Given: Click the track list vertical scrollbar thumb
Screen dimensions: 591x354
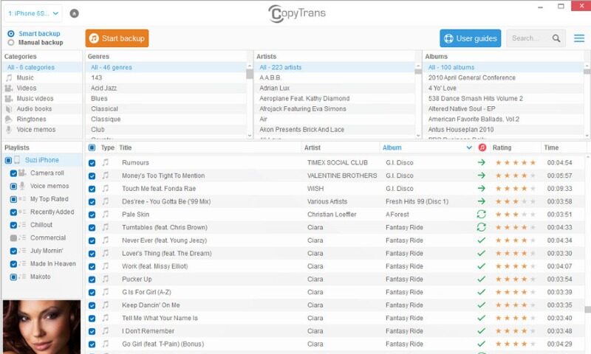Looking at the screenshot, I should (x=587, y=309).
